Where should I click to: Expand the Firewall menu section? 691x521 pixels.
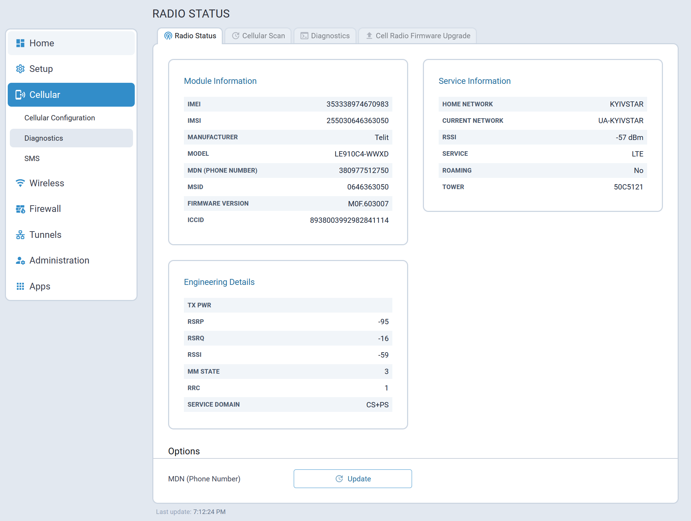click(x=45, y=209)
